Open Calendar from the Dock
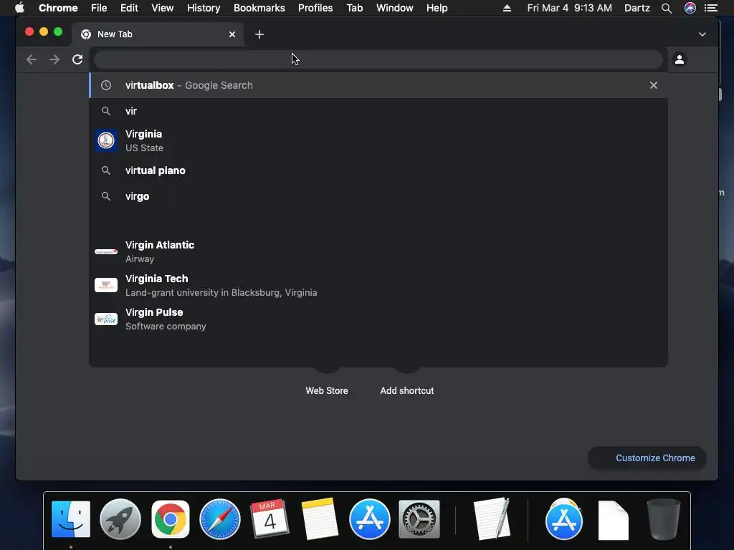734x550 pixels. point(270,519)
